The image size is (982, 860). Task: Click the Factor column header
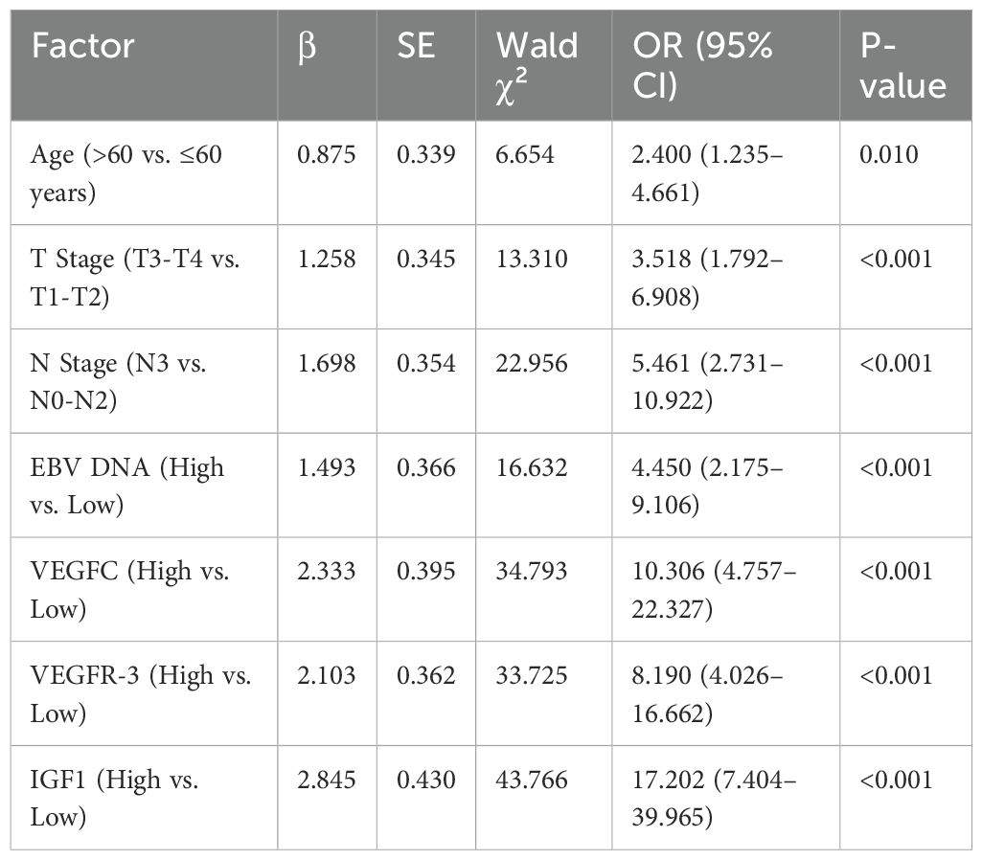point(83,45)
